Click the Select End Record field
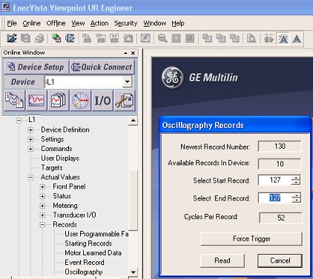Screen dimensions: 313x279 coord(274,198)
